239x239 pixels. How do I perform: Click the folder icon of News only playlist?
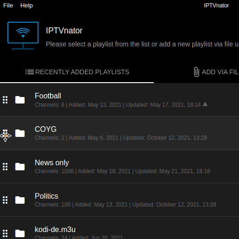click(x=20, y=167)
